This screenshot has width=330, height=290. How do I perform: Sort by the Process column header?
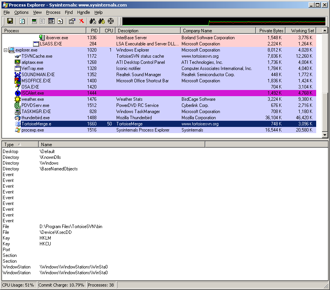click(44, 31)
